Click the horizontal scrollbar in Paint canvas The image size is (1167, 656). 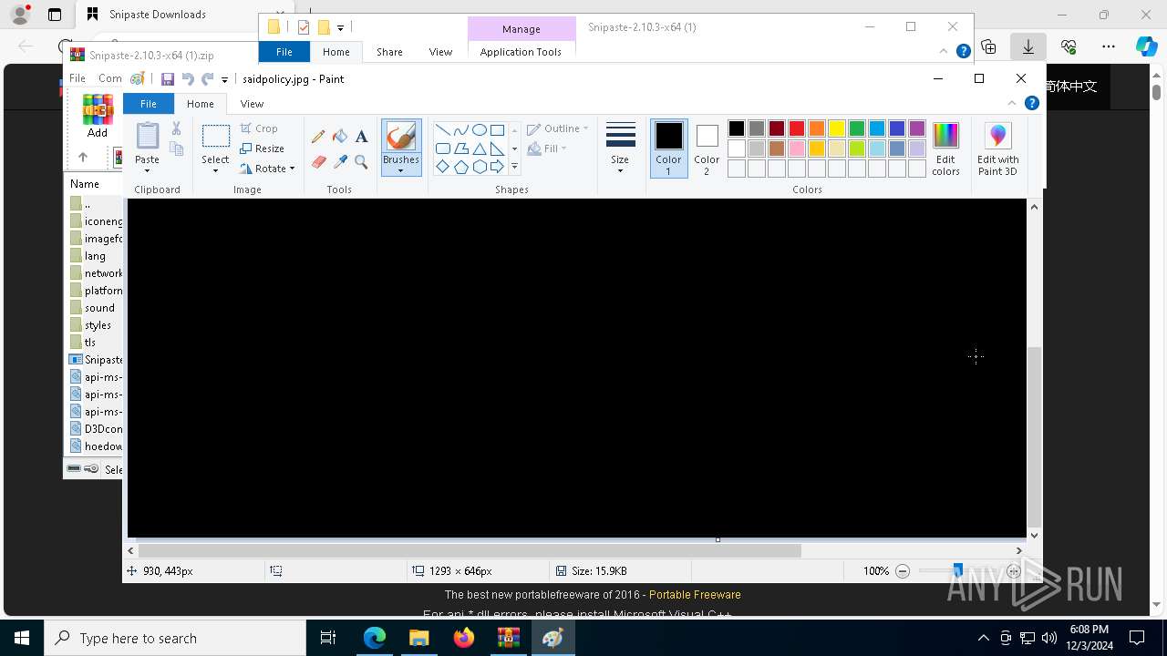469,550
